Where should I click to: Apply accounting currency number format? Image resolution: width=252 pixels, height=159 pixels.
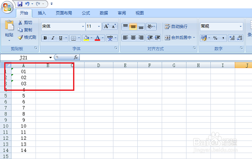[204, 38]
